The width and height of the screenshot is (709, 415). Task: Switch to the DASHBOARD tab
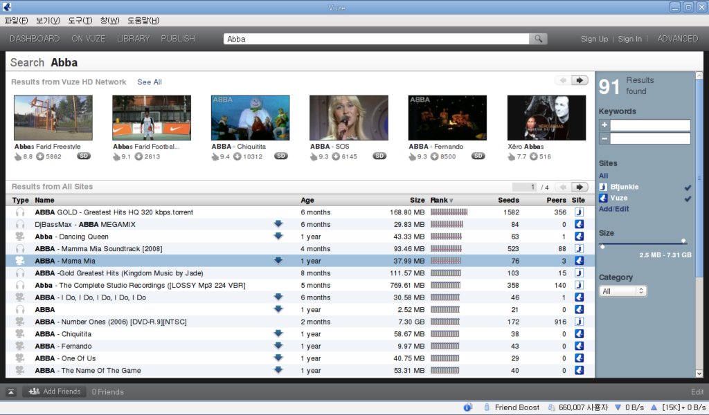click(x=35, y=39)
